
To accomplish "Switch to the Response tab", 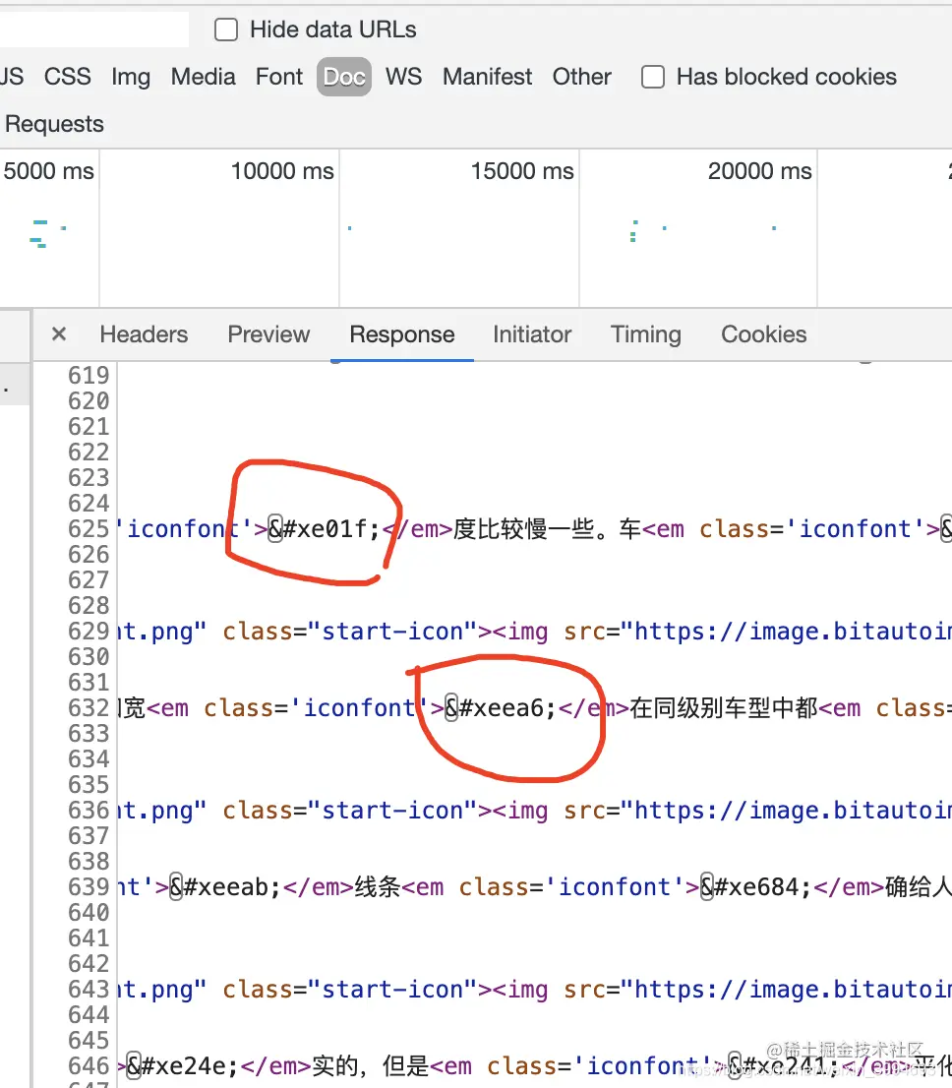I will [402, 334].
